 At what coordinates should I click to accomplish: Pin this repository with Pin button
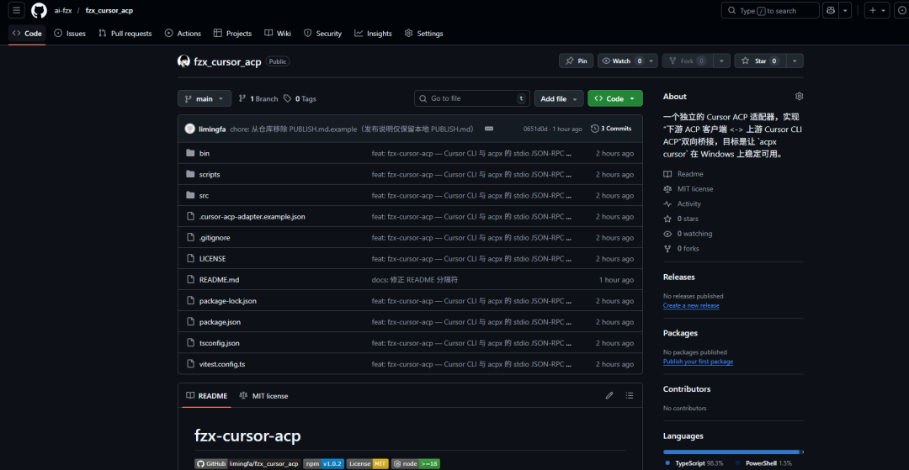coord(577,61)
